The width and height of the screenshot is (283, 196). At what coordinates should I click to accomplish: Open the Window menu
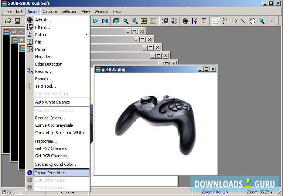coord(101,11)
